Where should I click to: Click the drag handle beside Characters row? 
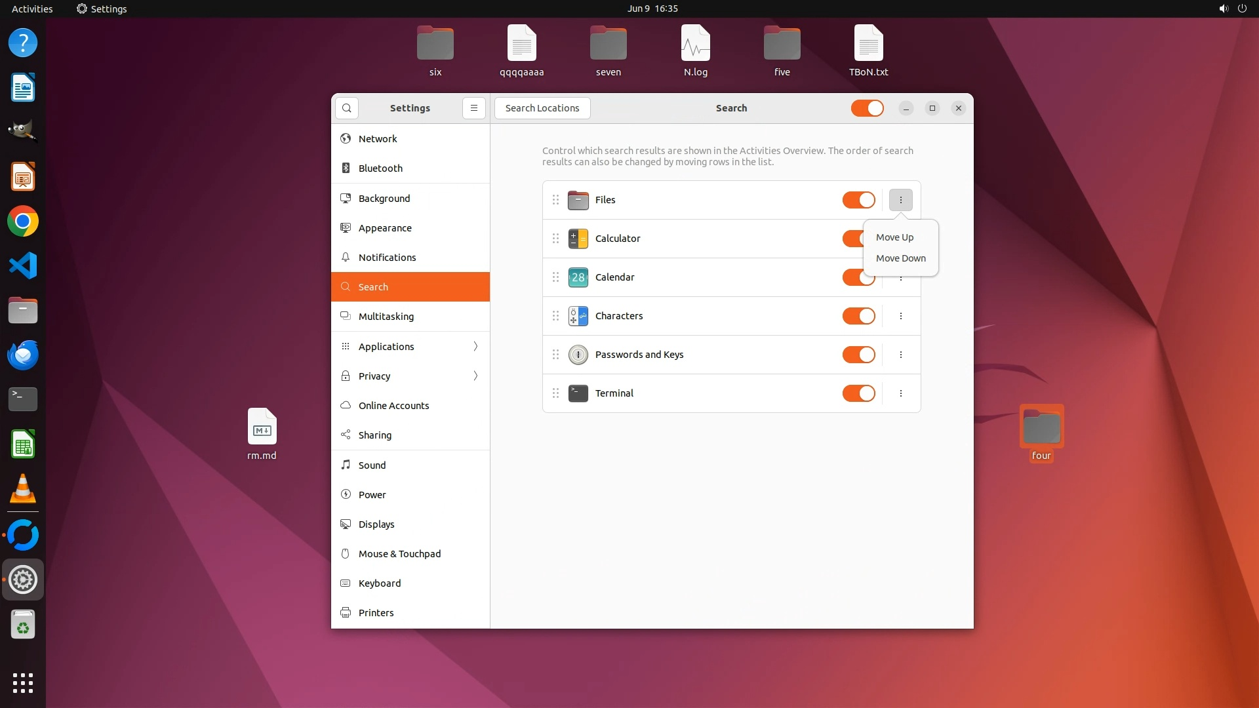pos(555,316)
